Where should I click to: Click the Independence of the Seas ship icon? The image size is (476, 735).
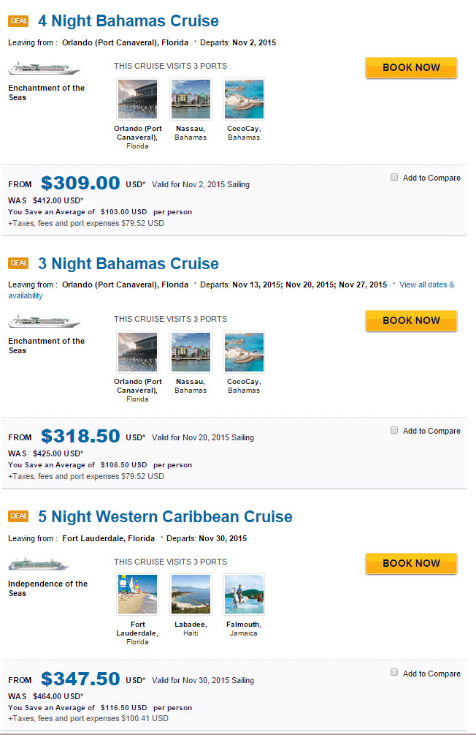pos(39,565)
